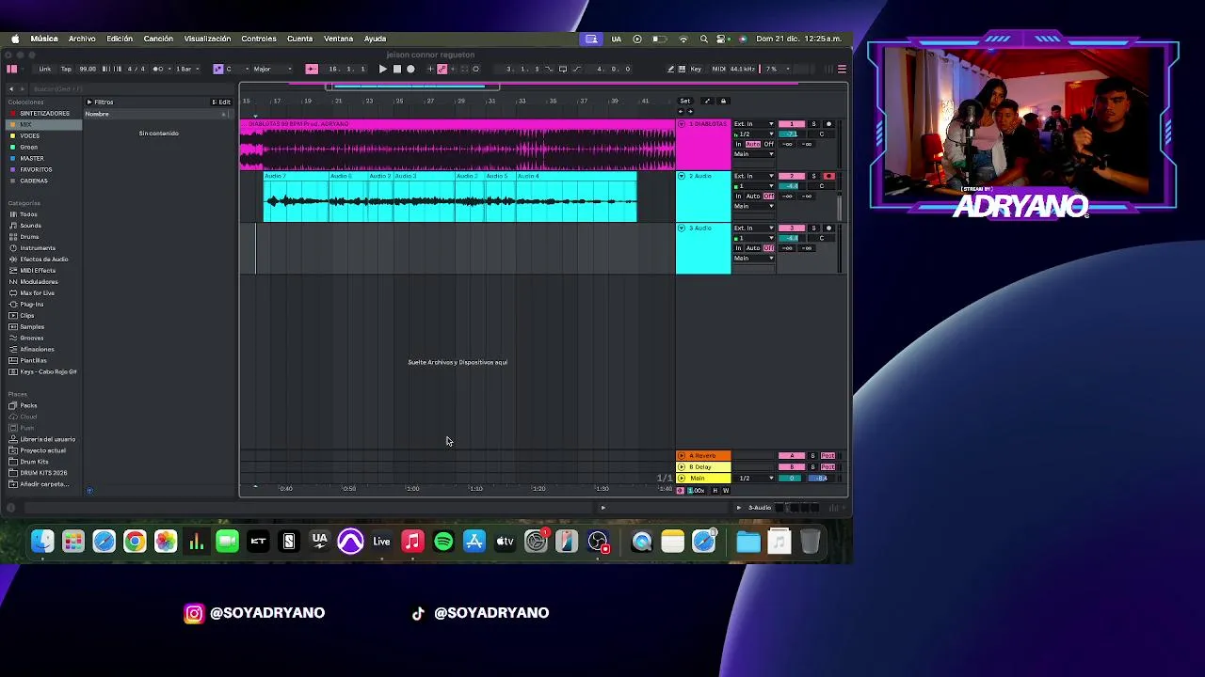Stop playback with the Stop button

tap(396, 69)
